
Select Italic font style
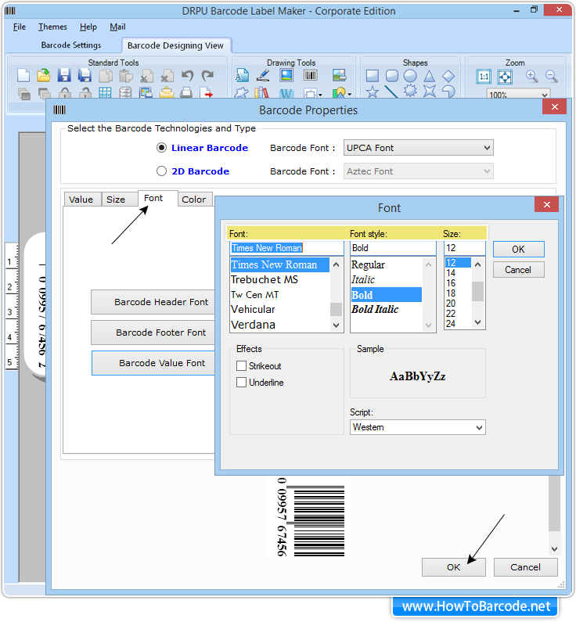tap(386, 279)
